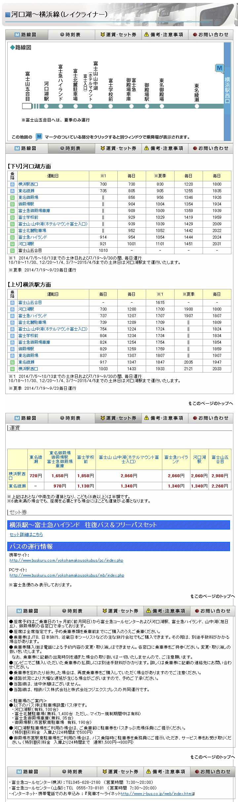This screenshot has width=238, height=802.
Task: Open 富士山五合目 stop link in 上り timetable
Action: click(x=30, y=303)
